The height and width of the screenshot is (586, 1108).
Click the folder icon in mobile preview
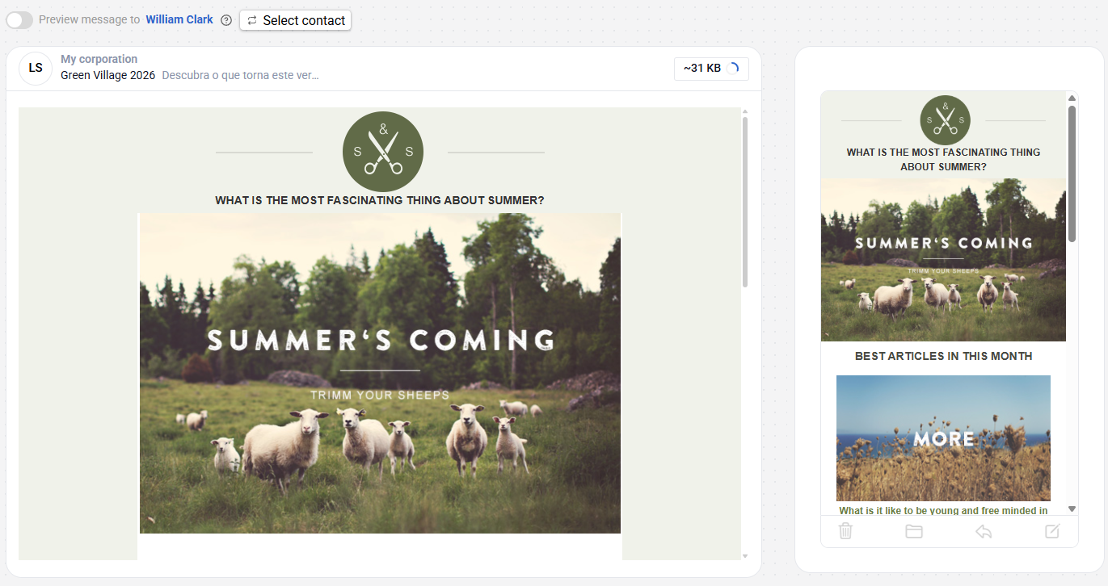coord(914,530)
